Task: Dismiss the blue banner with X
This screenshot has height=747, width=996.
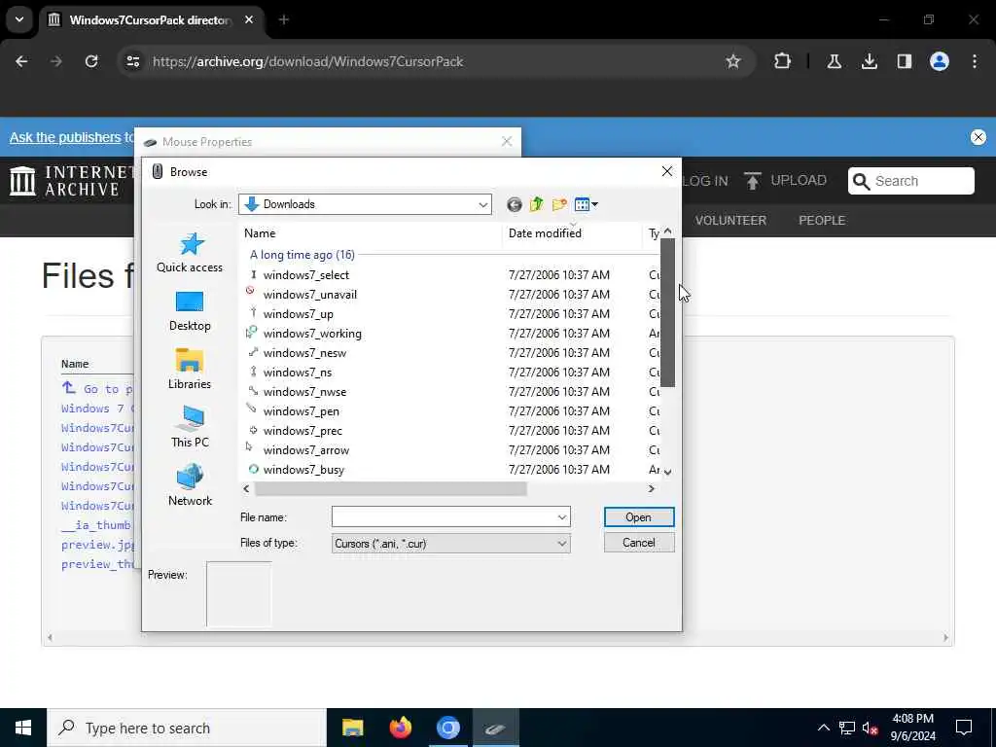Action: pyautogui.click(x=978, y=137)
